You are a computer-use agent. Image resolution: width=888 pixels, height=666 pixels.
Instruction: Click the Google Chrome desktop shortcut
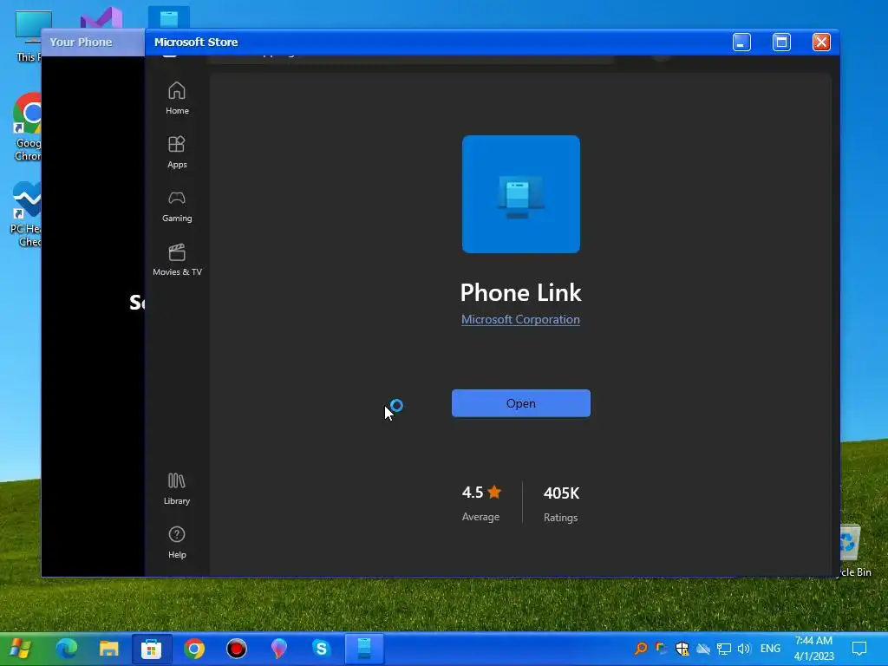pos(27,127)
